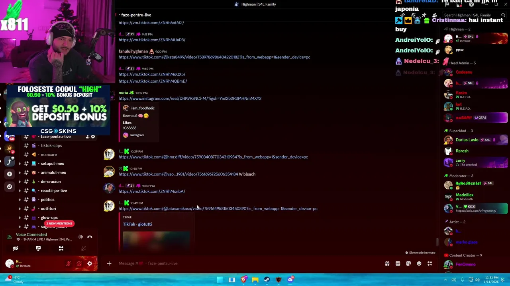Open faze-pentru-live channel settings gear
This screenshot has width=510, height=286.
[x=93, y=137]
